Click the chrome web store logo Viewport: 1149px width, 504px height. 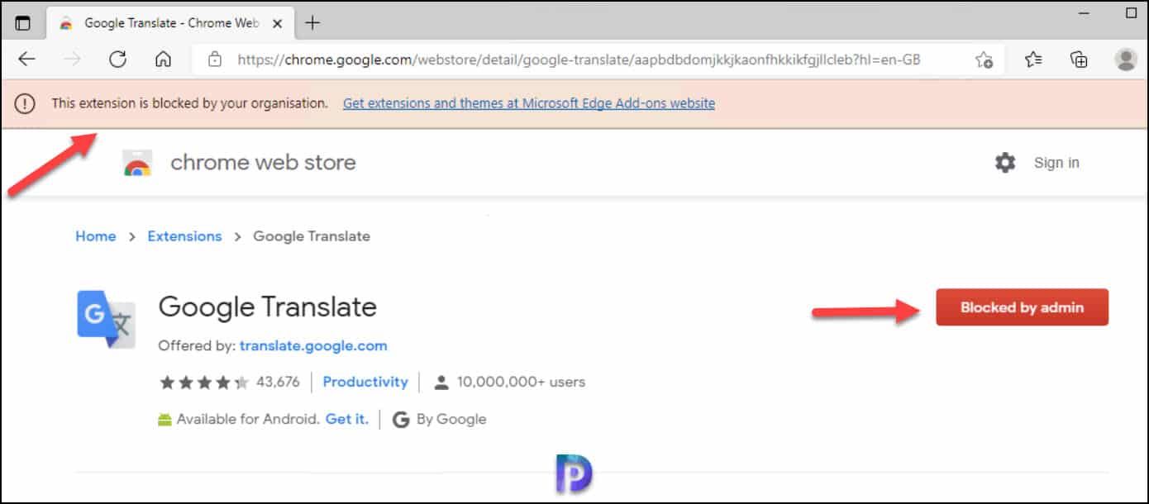136,162
